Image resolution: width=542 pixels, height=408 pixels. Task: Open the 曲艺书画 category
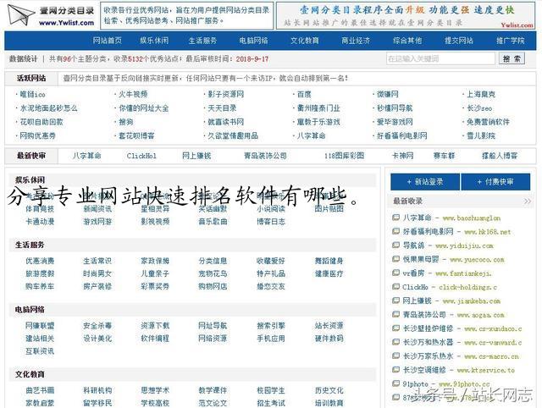click(40, 390)
